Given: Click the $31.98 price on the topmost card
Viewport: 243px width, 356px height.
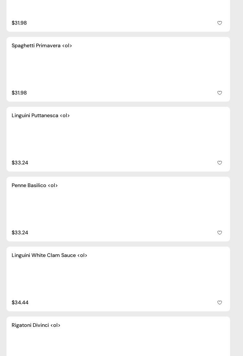Looking at the screenshot, I should (x=19, y=23).
